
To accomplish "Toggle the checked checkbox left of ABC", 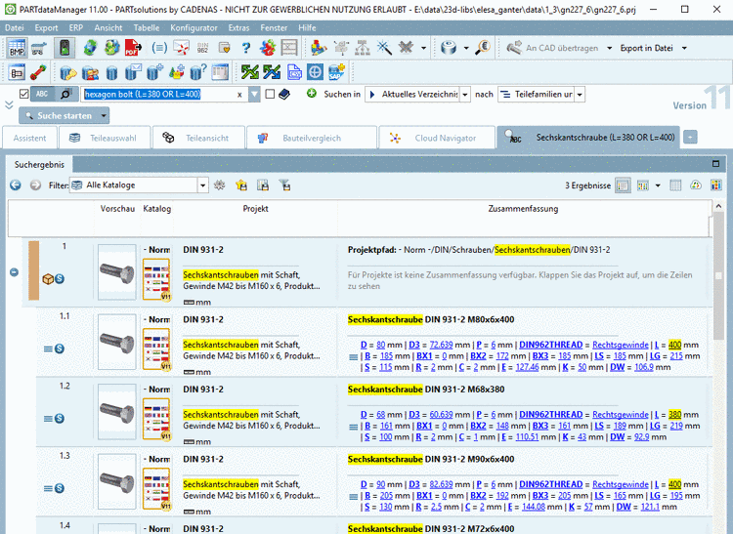I will [x=24, y=94].
